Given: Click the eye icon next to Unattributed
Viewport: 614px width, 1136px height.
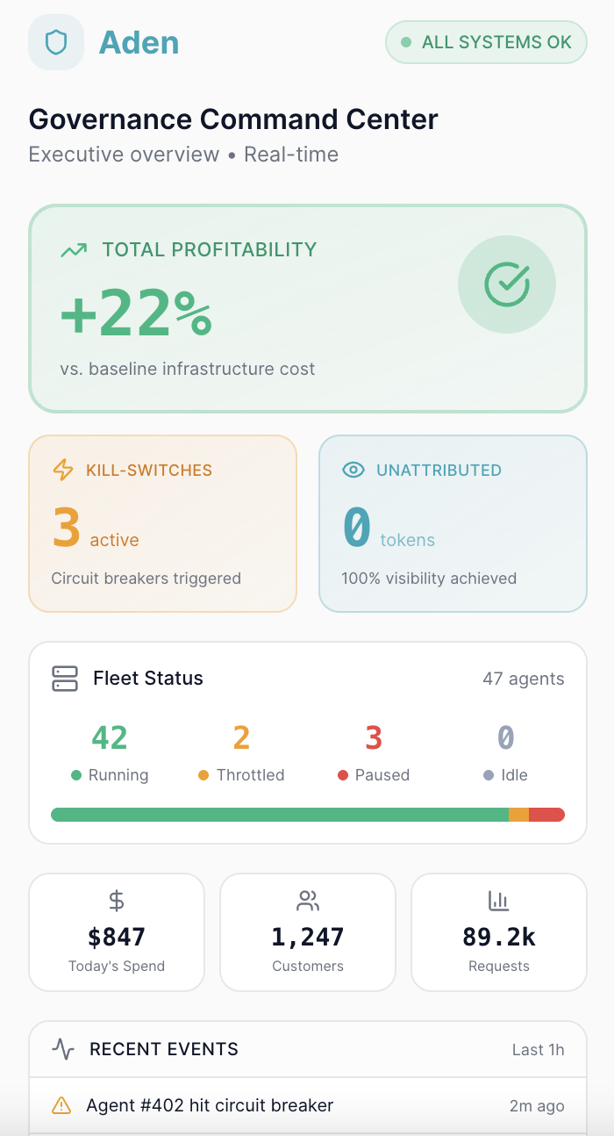Looking at the screenshot, I should tap(353, 470).
